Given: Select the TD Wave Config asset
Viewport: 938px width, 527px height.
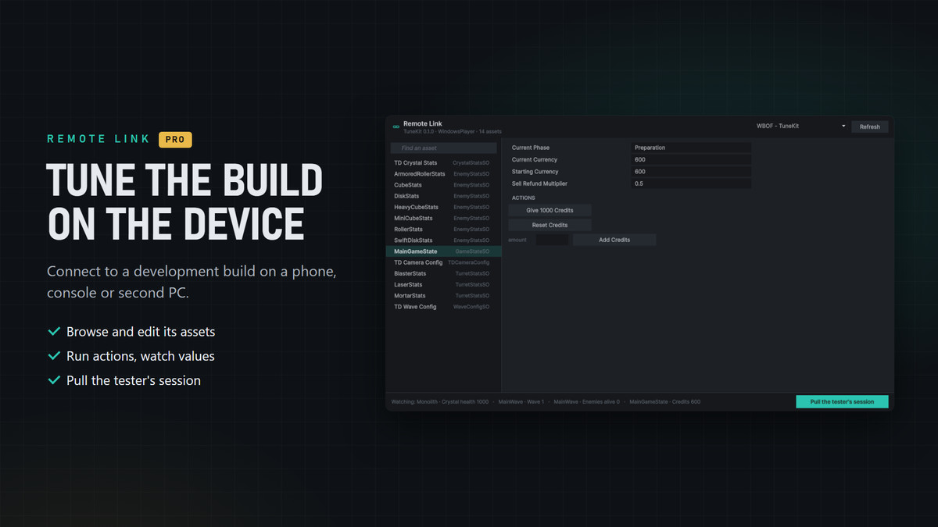Looking at the screenshot, I should [x=443, y=306].
